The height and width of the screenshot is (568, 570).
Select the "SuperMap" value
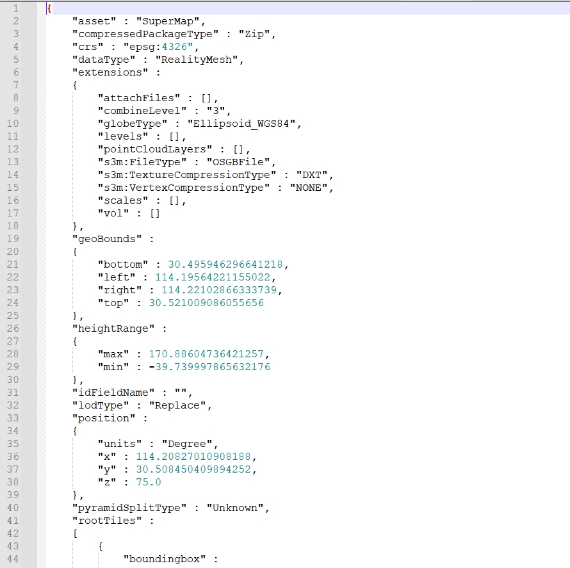click(168, 21)
